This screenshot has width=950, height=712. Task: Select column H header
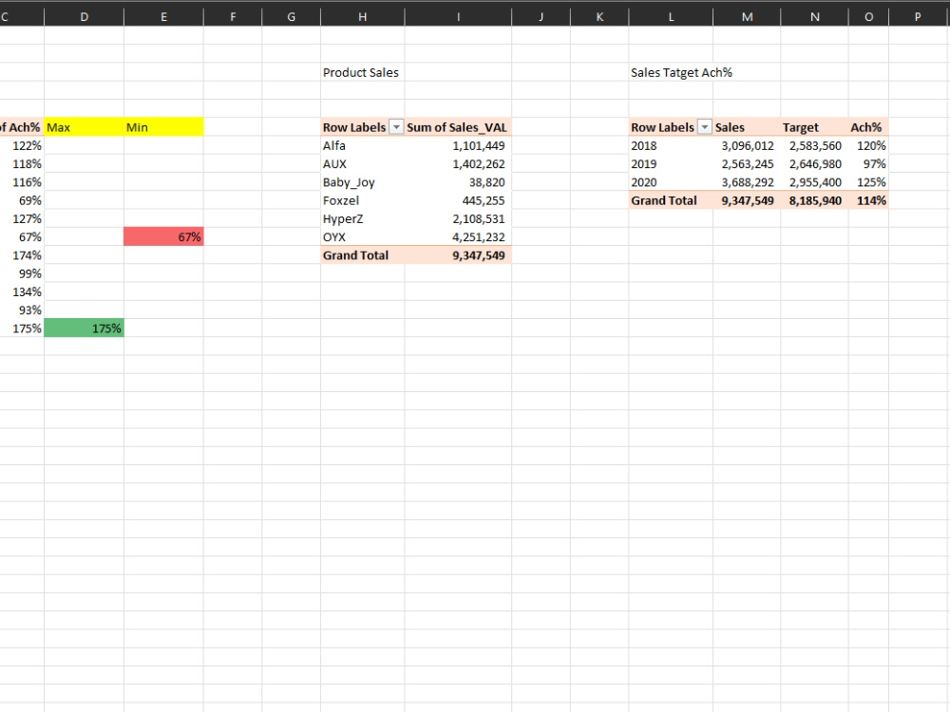[x=362, y=17]
